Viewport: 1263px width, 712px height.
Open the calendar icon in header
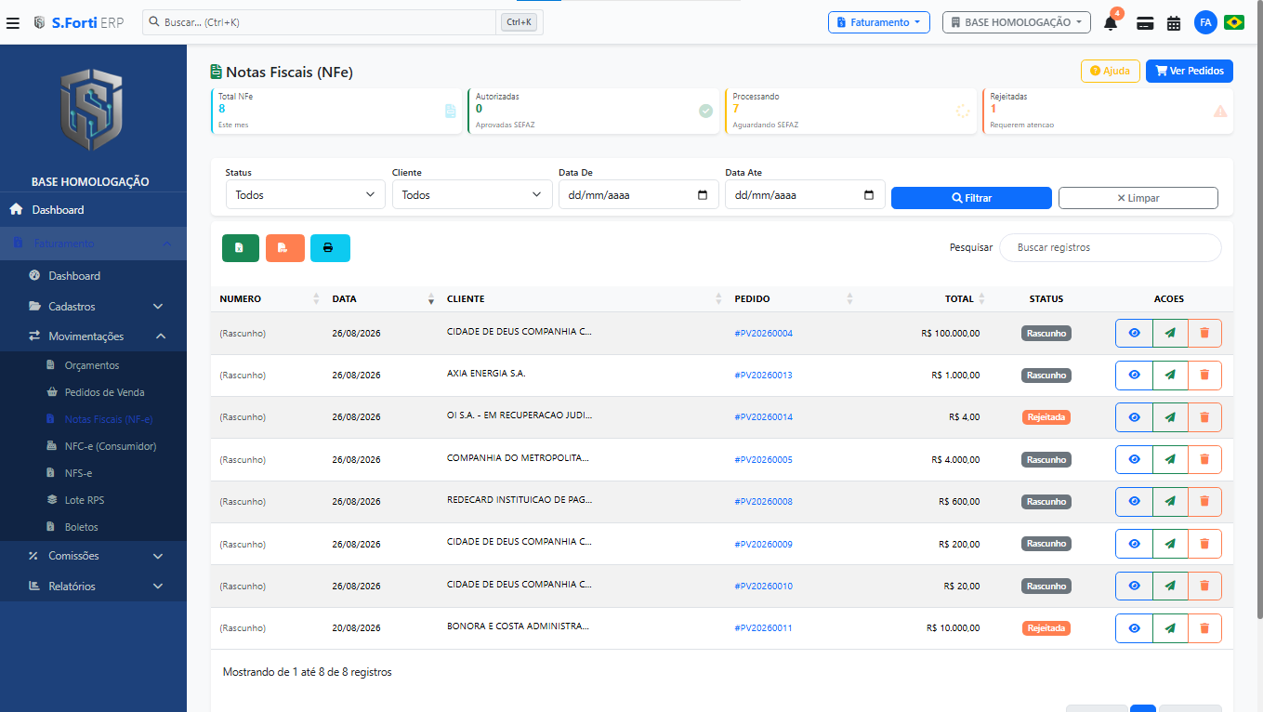point(1174,23)
